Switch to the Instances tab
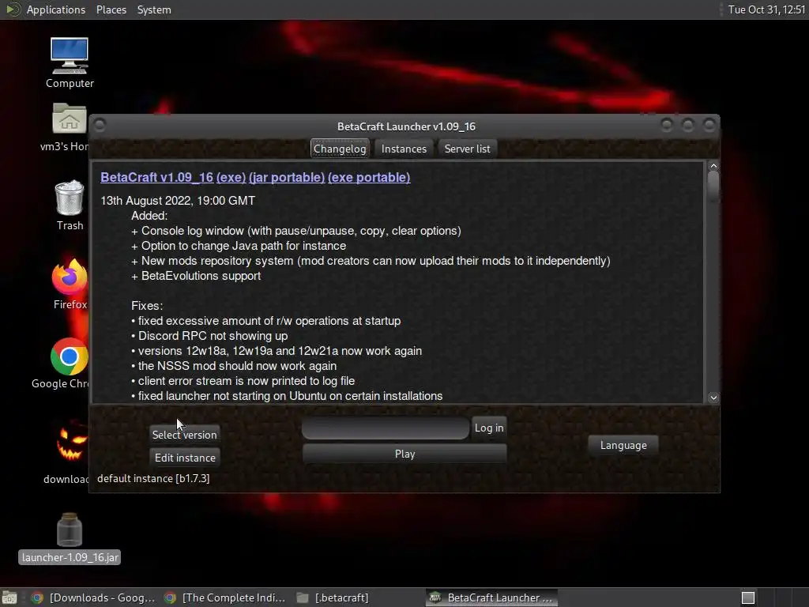This screenshot has width=809, height=607. click(404, 149)
